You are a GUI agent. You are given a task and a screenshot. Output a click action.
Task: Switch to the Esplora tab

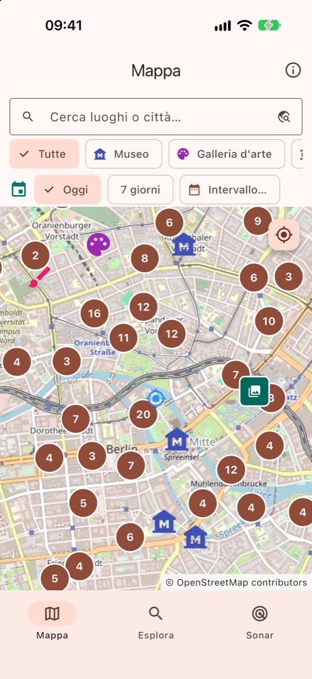[x=156, y=621]
